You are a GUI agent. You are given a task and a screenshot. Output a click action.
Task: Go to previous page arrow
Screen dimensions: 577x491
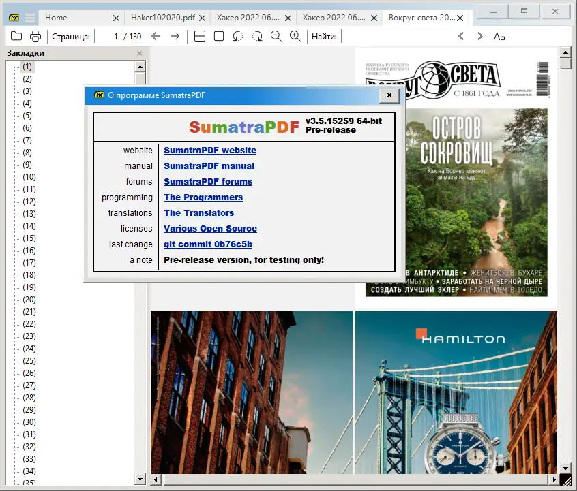click(156, 36)
